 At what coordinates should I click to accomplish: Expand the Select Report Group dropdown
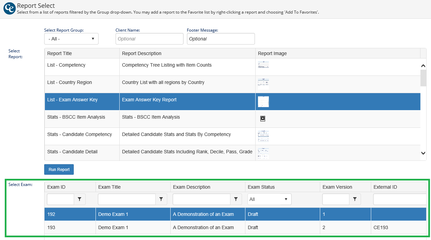71,39
